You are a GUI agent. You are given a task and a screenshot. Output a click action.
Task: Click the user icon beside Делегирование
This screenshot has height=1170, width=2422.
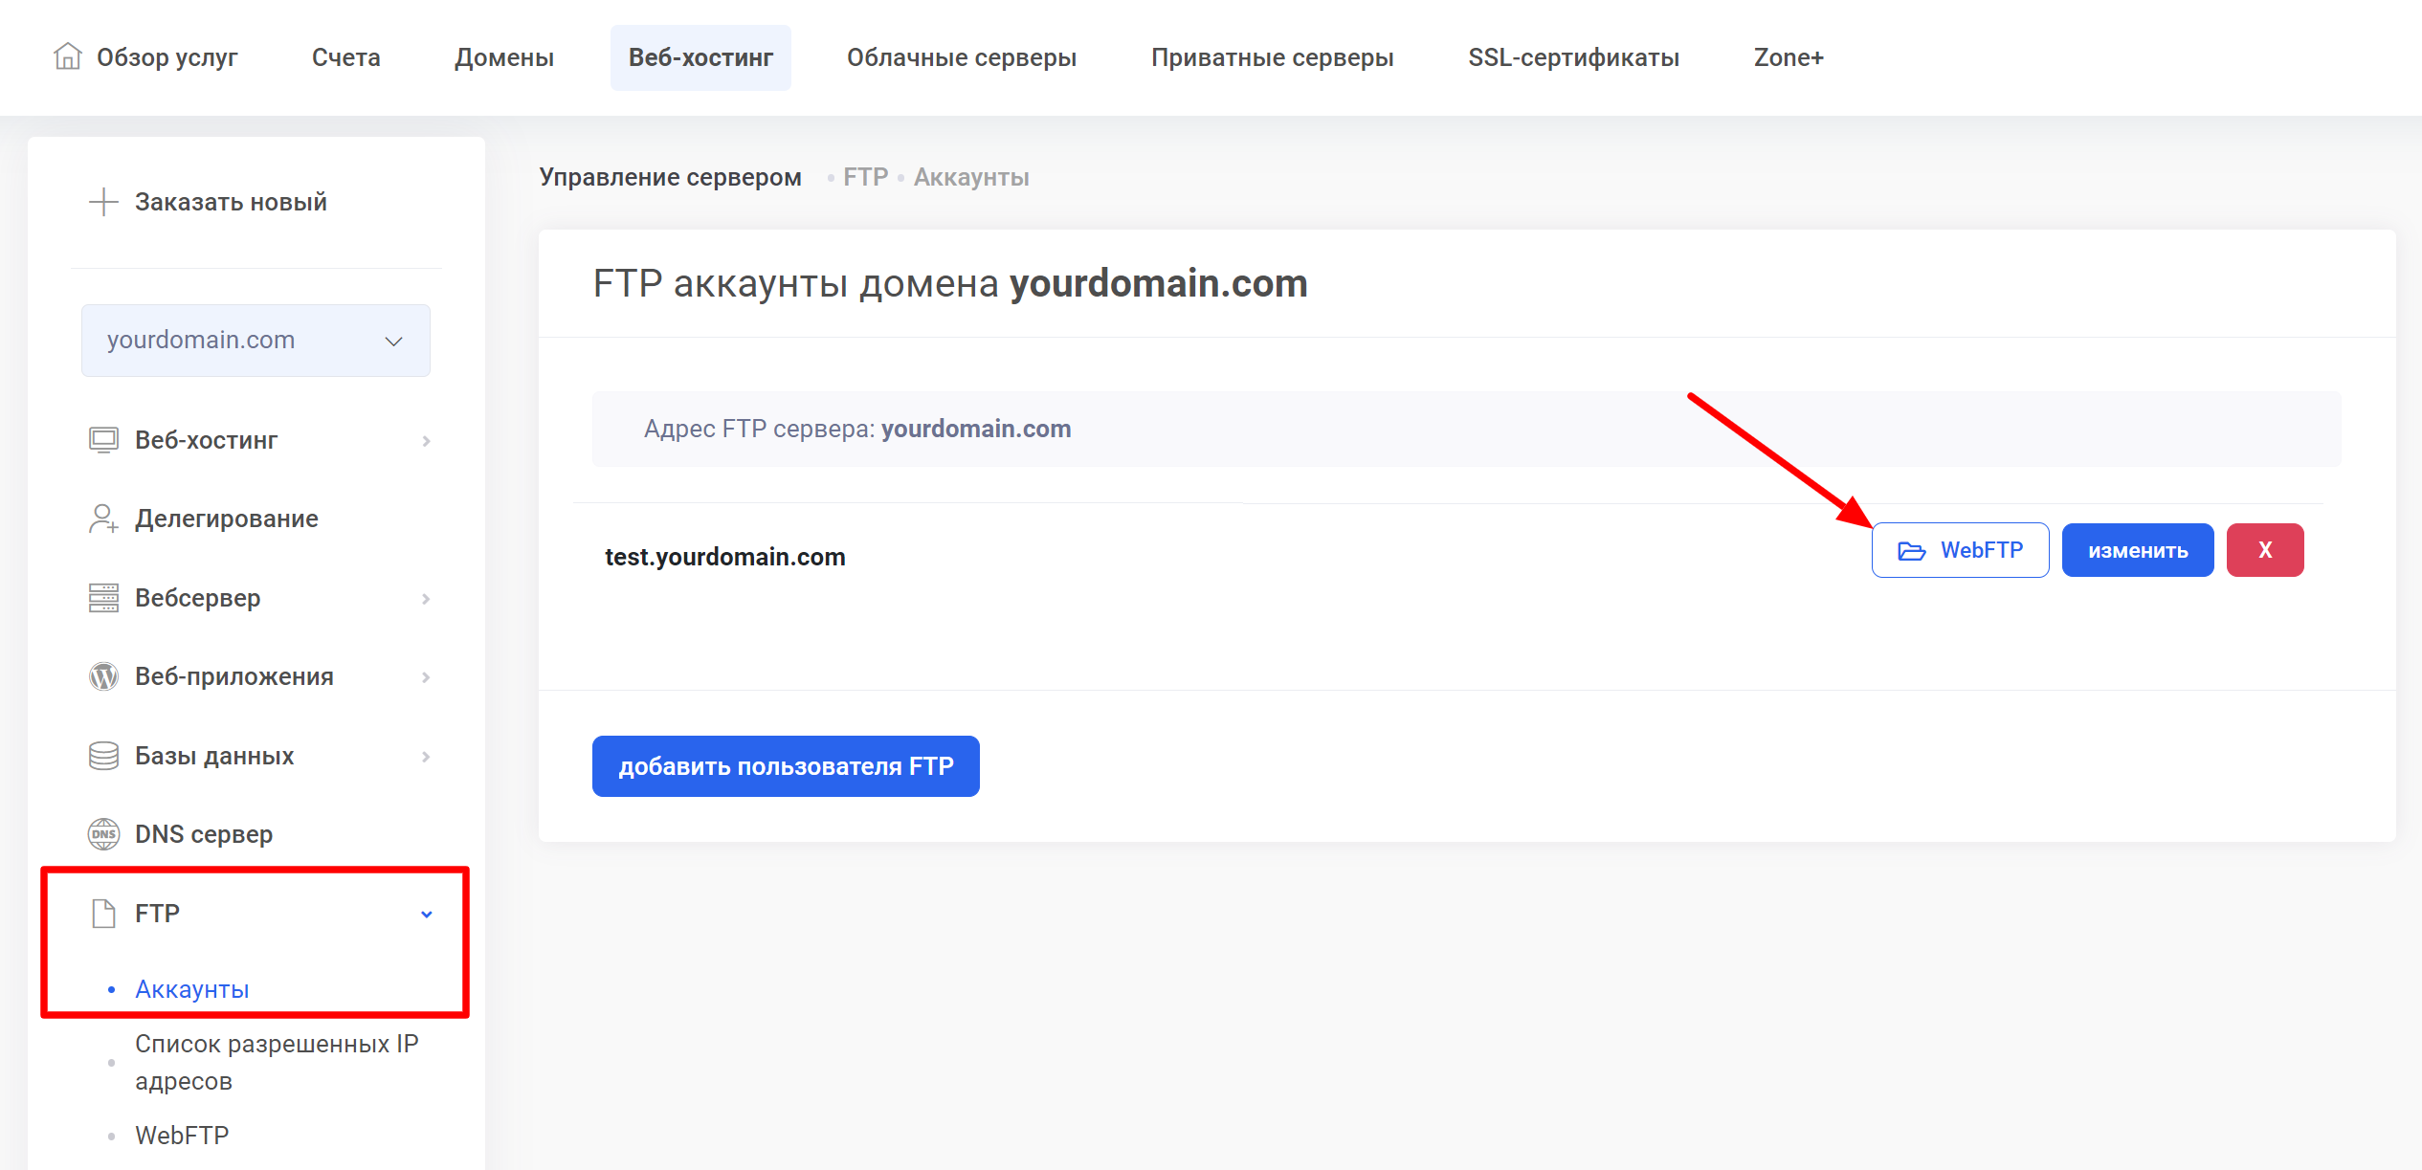pos(103,519)
